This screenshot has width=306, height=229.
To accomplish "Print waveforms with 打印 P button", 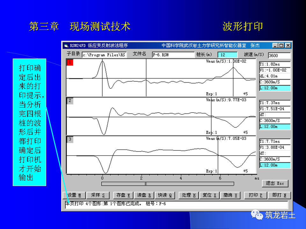I will [255, 195].
